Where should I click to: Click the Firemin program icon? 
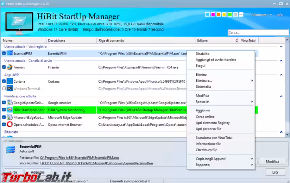tap(10, 67)
